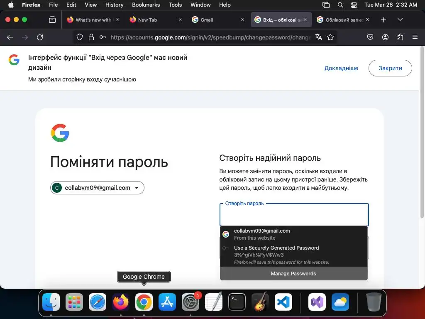Go back with the browser back arrow
The height and width of the screenshot is (319, 425).
[x=10, y=37]
